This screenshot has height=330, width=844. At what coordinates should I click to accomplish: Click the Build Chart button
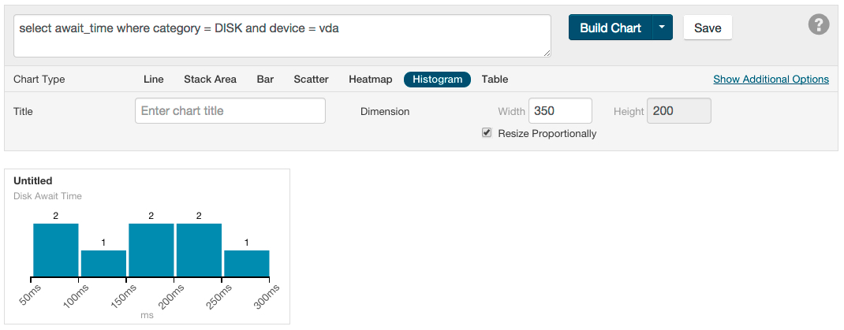pos(610,28)
